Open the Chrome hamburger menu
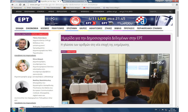Screen dimensions: 188x112 (177, 5)
